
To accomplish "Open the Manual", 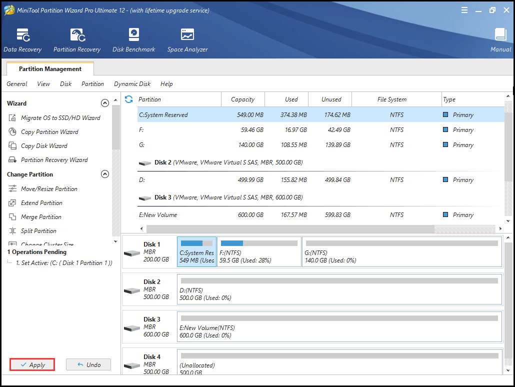I will point(500,39).
